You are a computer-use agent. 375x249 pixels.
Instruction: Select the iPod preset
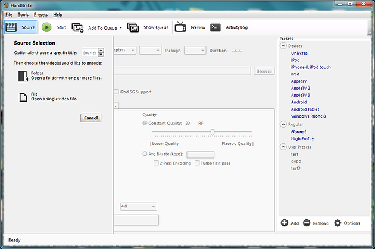(295, 60)
